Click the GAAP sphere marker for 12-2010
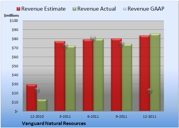The height and width of the screenshot is (128, 179). [37, 90]
